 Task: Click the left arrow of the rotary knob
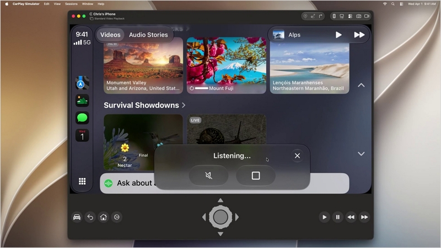pos(204,217)
